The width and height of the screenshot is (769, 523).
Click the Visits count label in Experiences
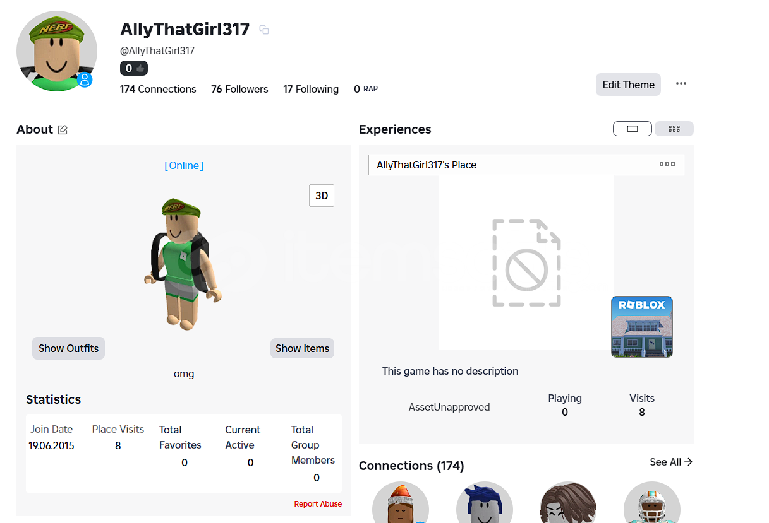click(642, 398)
